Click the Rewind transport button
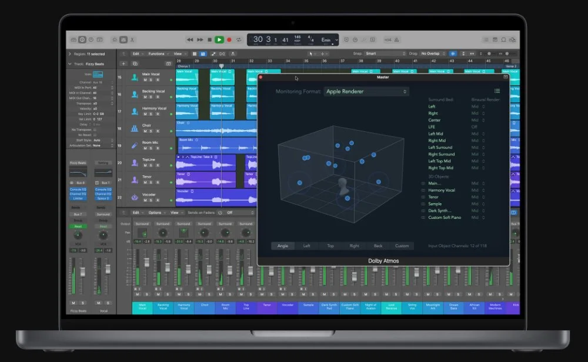The image size is (588, 362). pos(190,39)
